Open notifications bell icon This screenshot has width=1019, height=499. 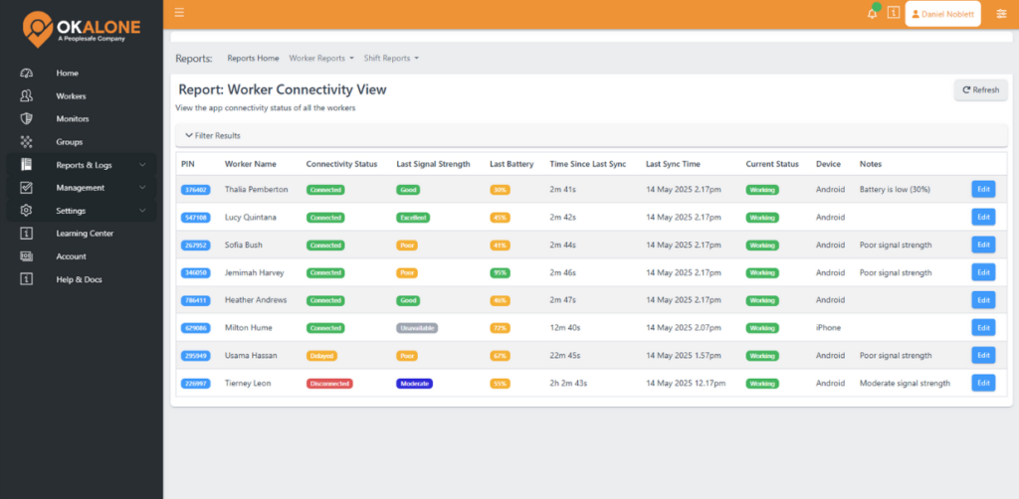(x=872, y=13)
